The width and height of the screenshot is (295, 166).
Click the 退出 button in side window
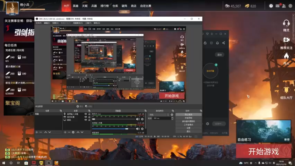[x=219, y=55]
